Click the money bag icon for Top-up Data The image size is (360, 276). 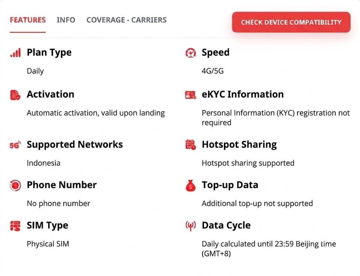(x=190, y=185)
